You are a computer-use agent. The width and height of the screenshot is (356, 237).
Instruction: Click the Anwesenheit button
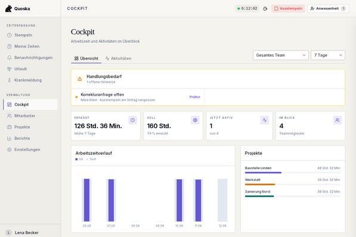click(x=328, y=8)
